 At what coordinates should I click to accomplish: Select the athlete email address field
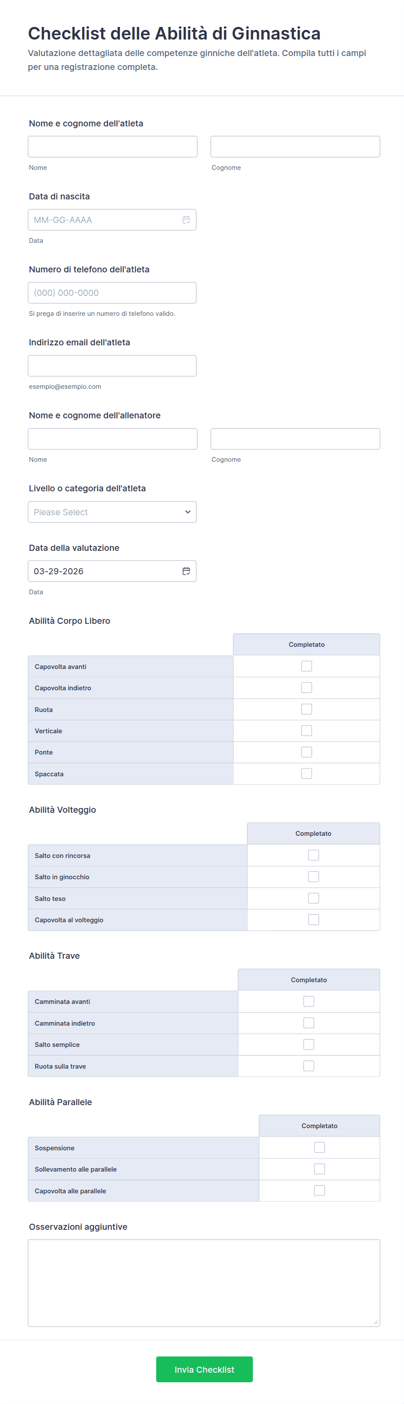click(112, 366)
